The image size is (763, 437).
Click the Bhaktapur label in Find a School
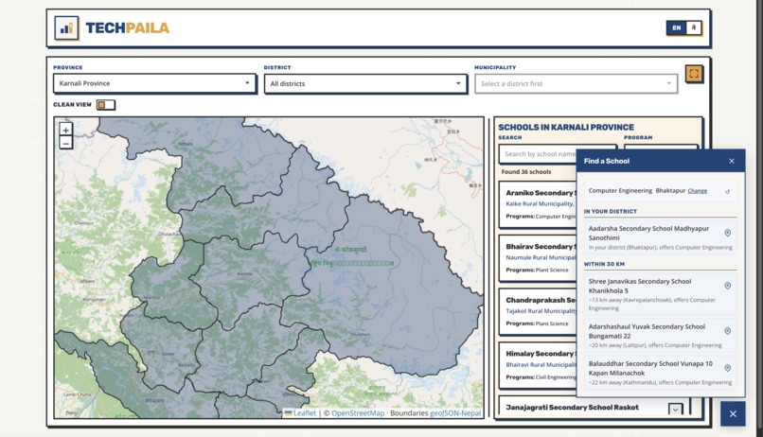tap(670, 190)
